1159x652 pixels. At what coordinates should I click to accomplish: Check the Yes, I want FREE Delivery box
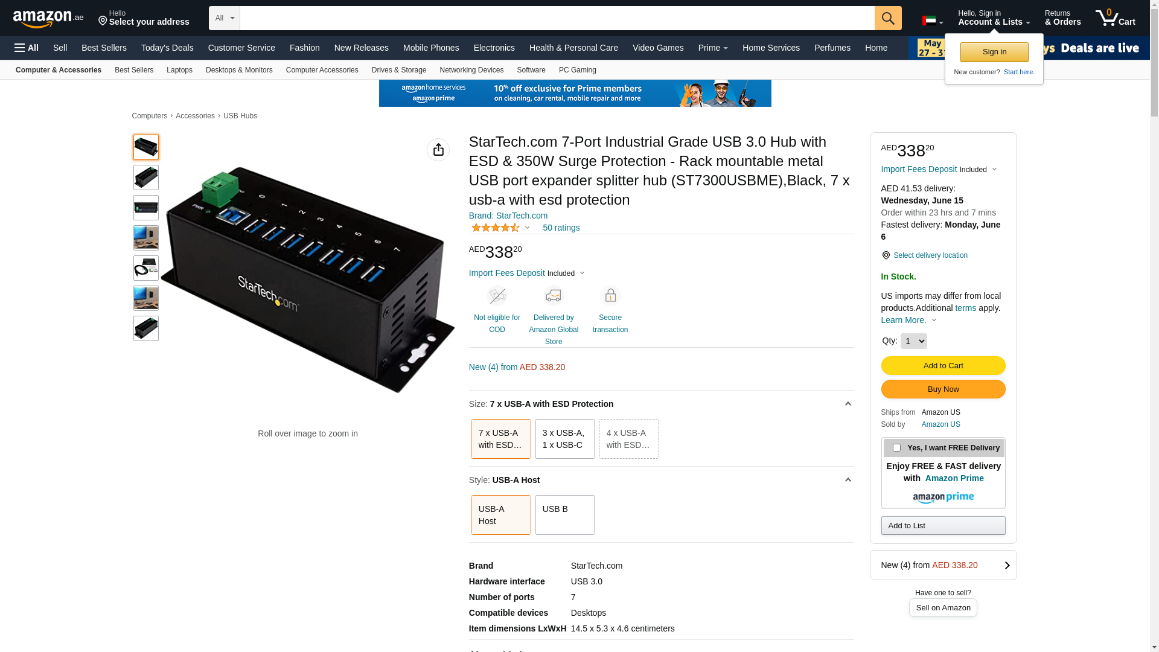[896, 448]
